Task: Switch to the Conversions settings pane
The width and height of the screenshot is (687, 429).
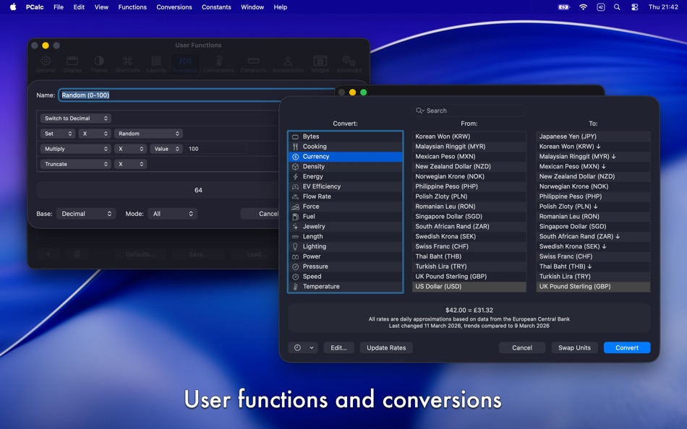Action: (x=218, y=64)
